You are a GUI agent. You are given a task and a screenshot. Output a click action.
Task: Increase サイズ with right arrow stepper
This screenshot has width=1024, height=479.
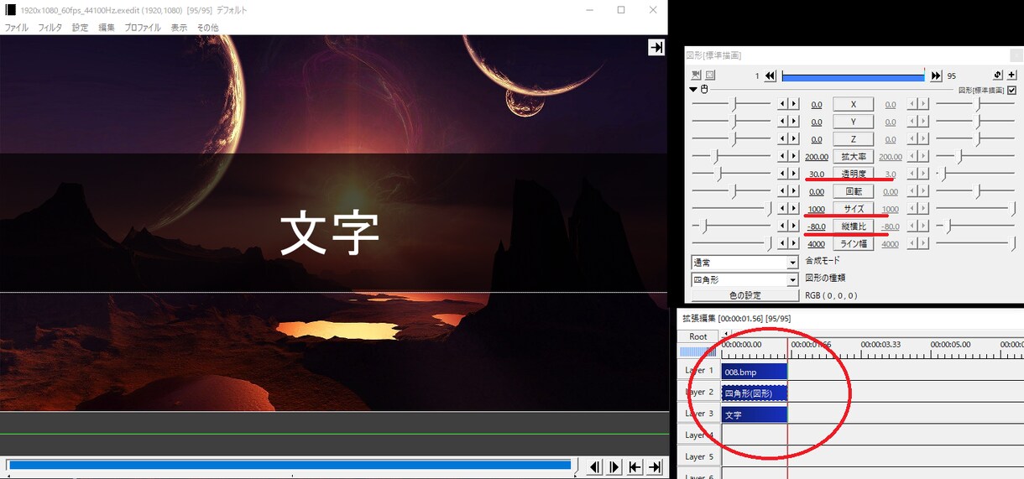click(793, 209)
